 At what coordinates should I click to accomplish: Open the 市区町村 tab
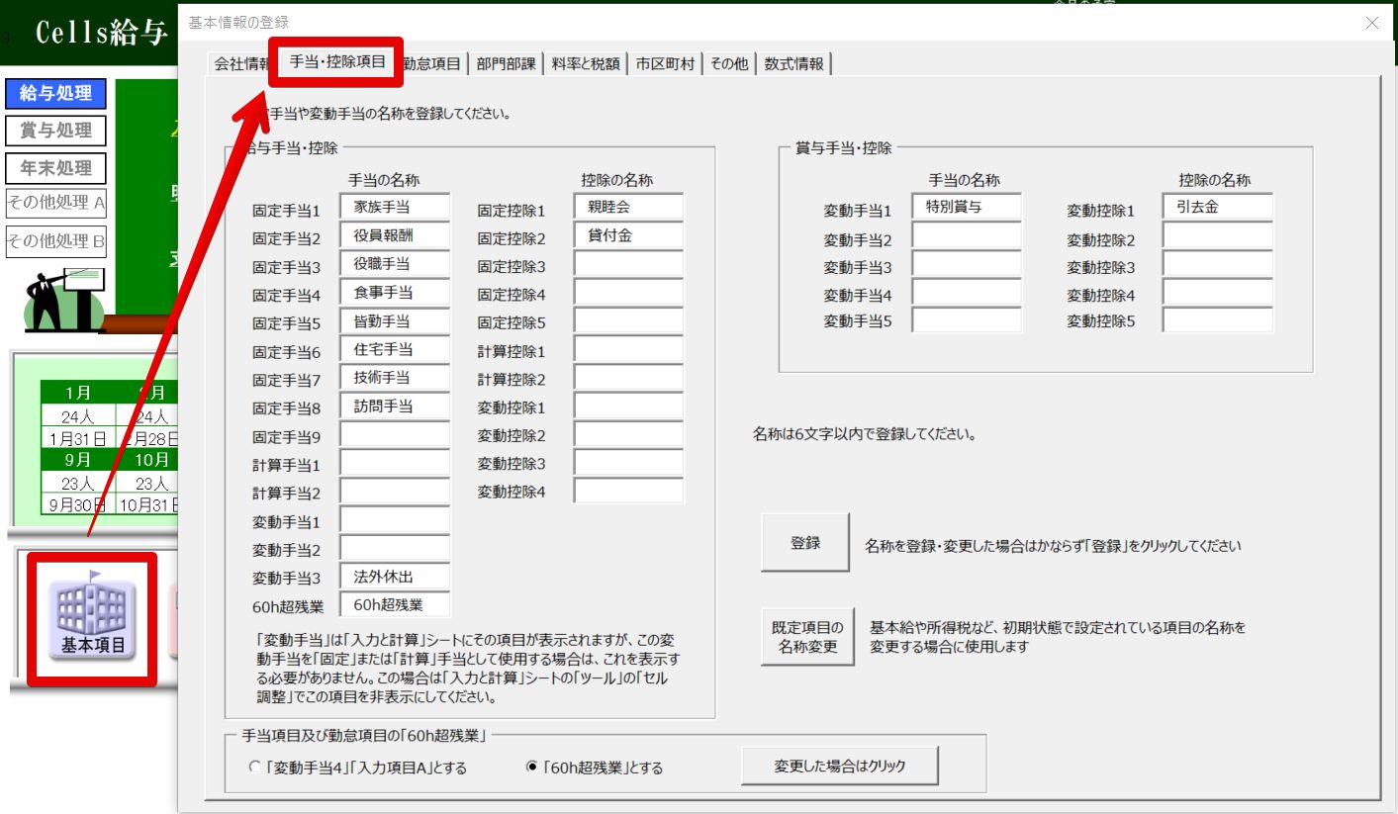(x=664, y=64)
